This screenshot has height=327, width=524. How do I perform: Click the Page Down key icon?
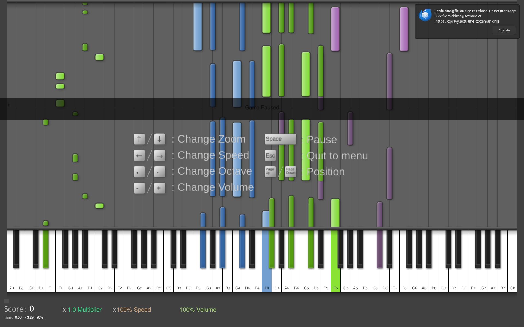click(x=291, y=171)
